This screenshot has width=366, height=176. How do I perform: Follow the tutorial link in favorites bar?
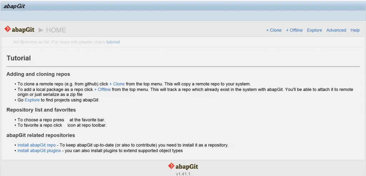pos(113,42)
